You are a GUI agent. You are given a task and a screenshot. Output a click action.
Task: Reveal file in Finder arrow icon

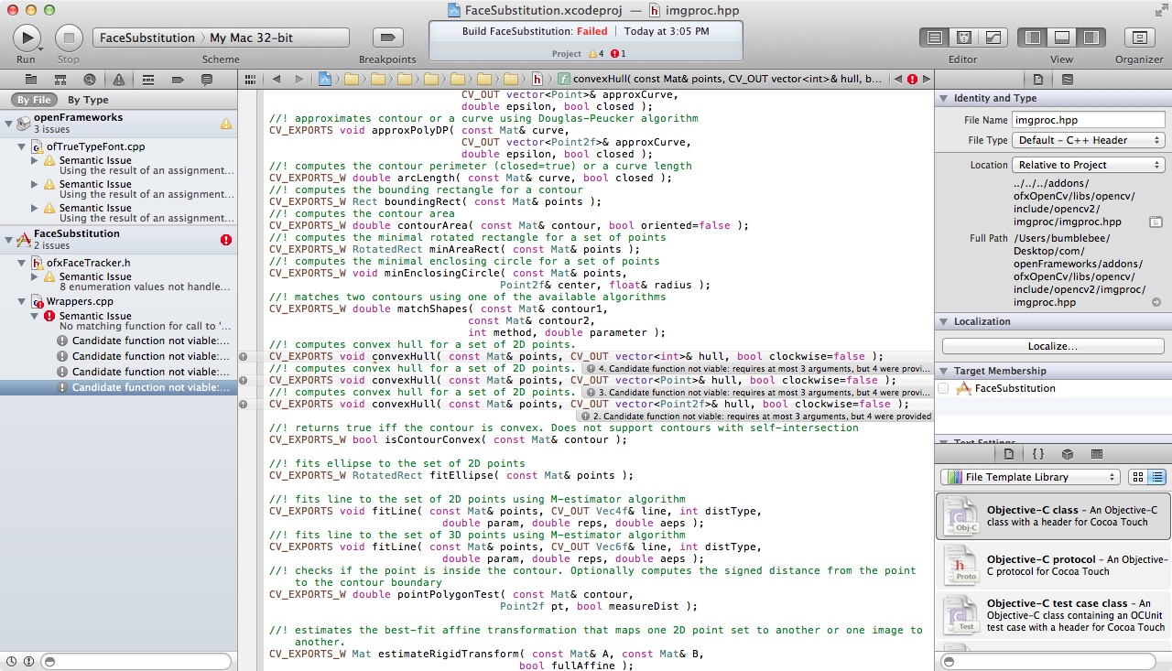tap(1156, 302)
